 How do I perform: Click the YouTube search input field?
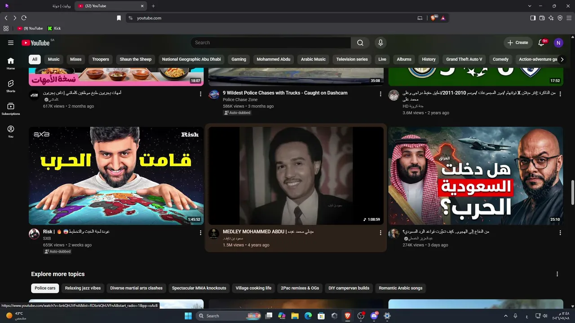click(x=271, y=43)
